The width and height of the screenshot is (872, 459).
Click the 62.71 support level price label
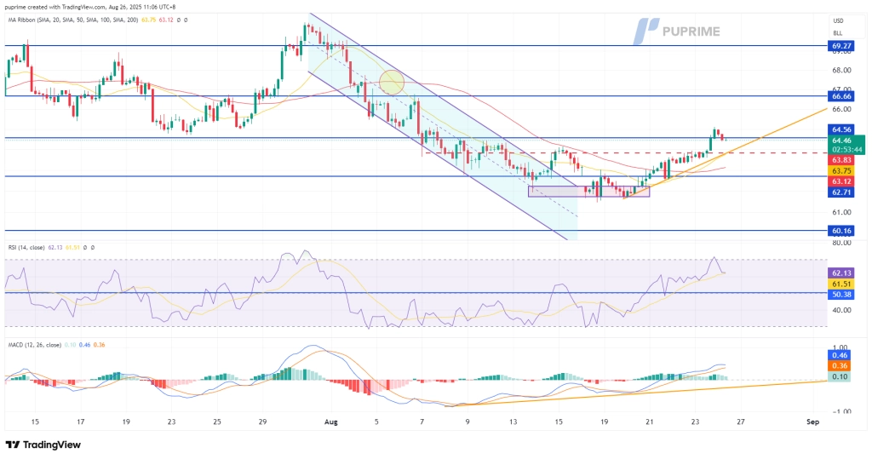842,192
